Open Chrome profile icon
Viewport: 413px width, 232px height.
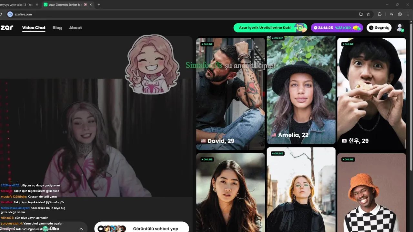[400, 14]
